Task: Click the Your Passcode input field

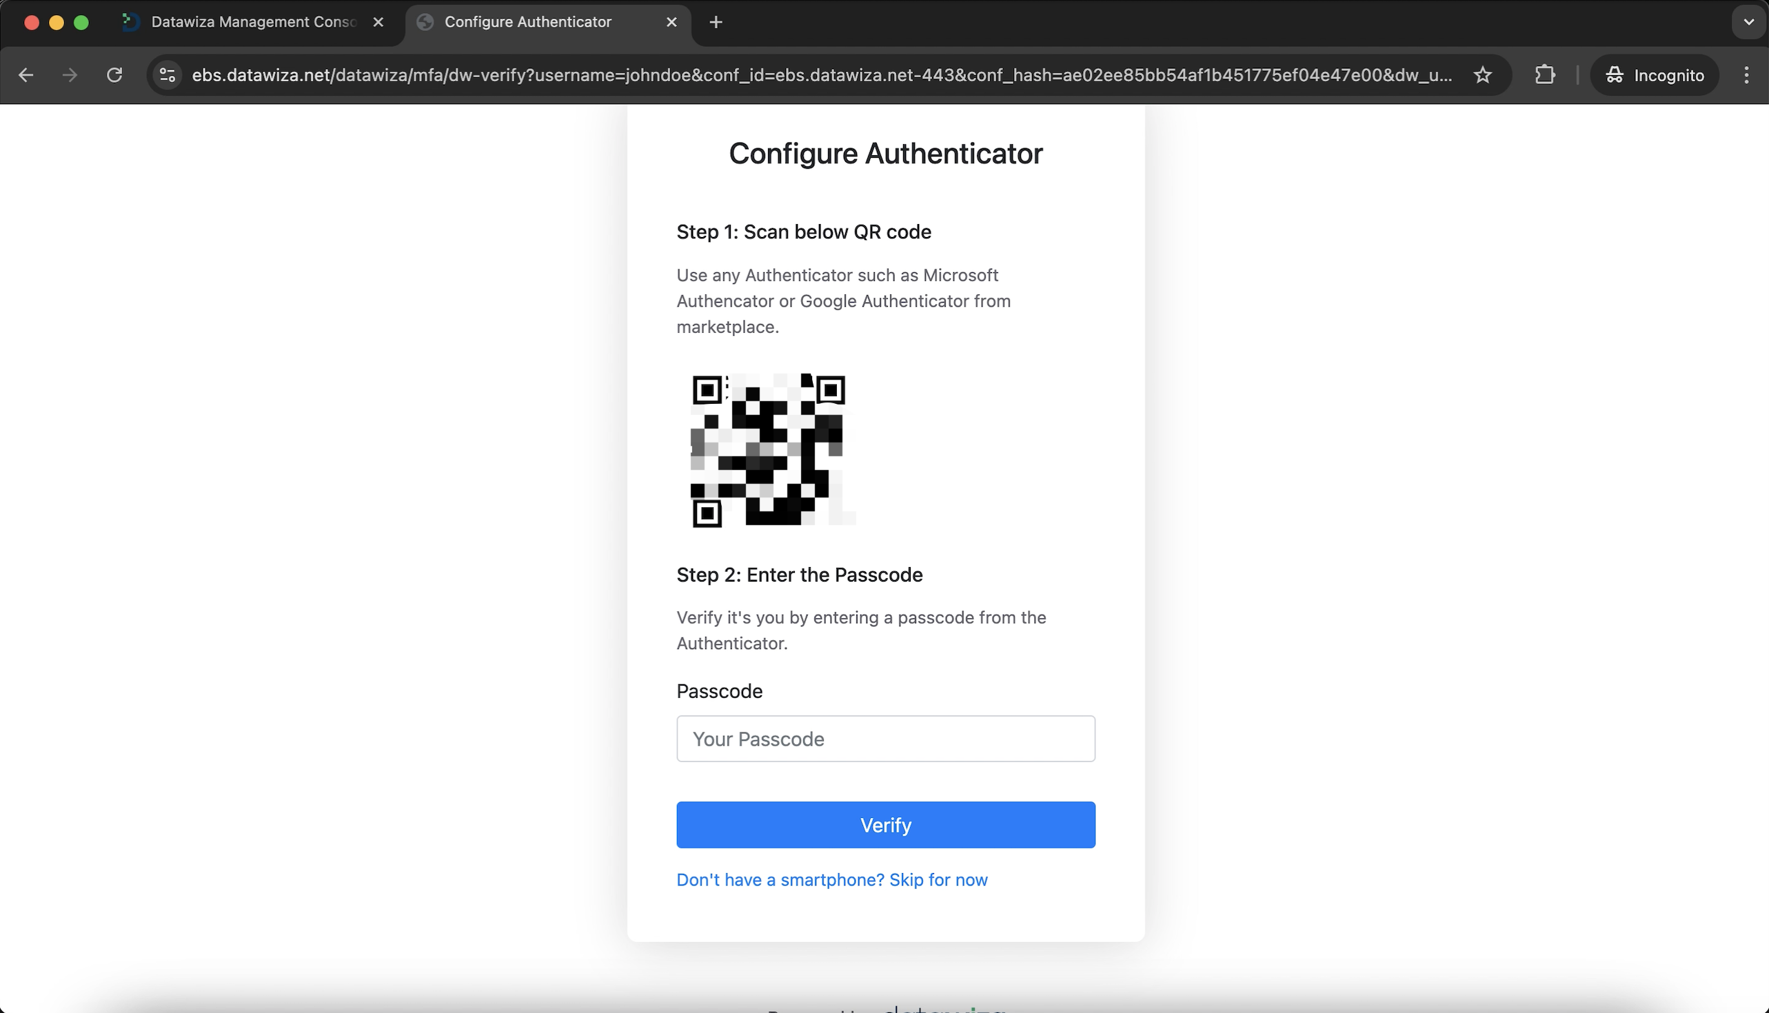Action: 885,739
